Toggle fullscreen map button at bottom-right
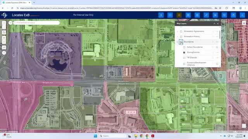This screenshot has height=139, width=248. (244, 126)
